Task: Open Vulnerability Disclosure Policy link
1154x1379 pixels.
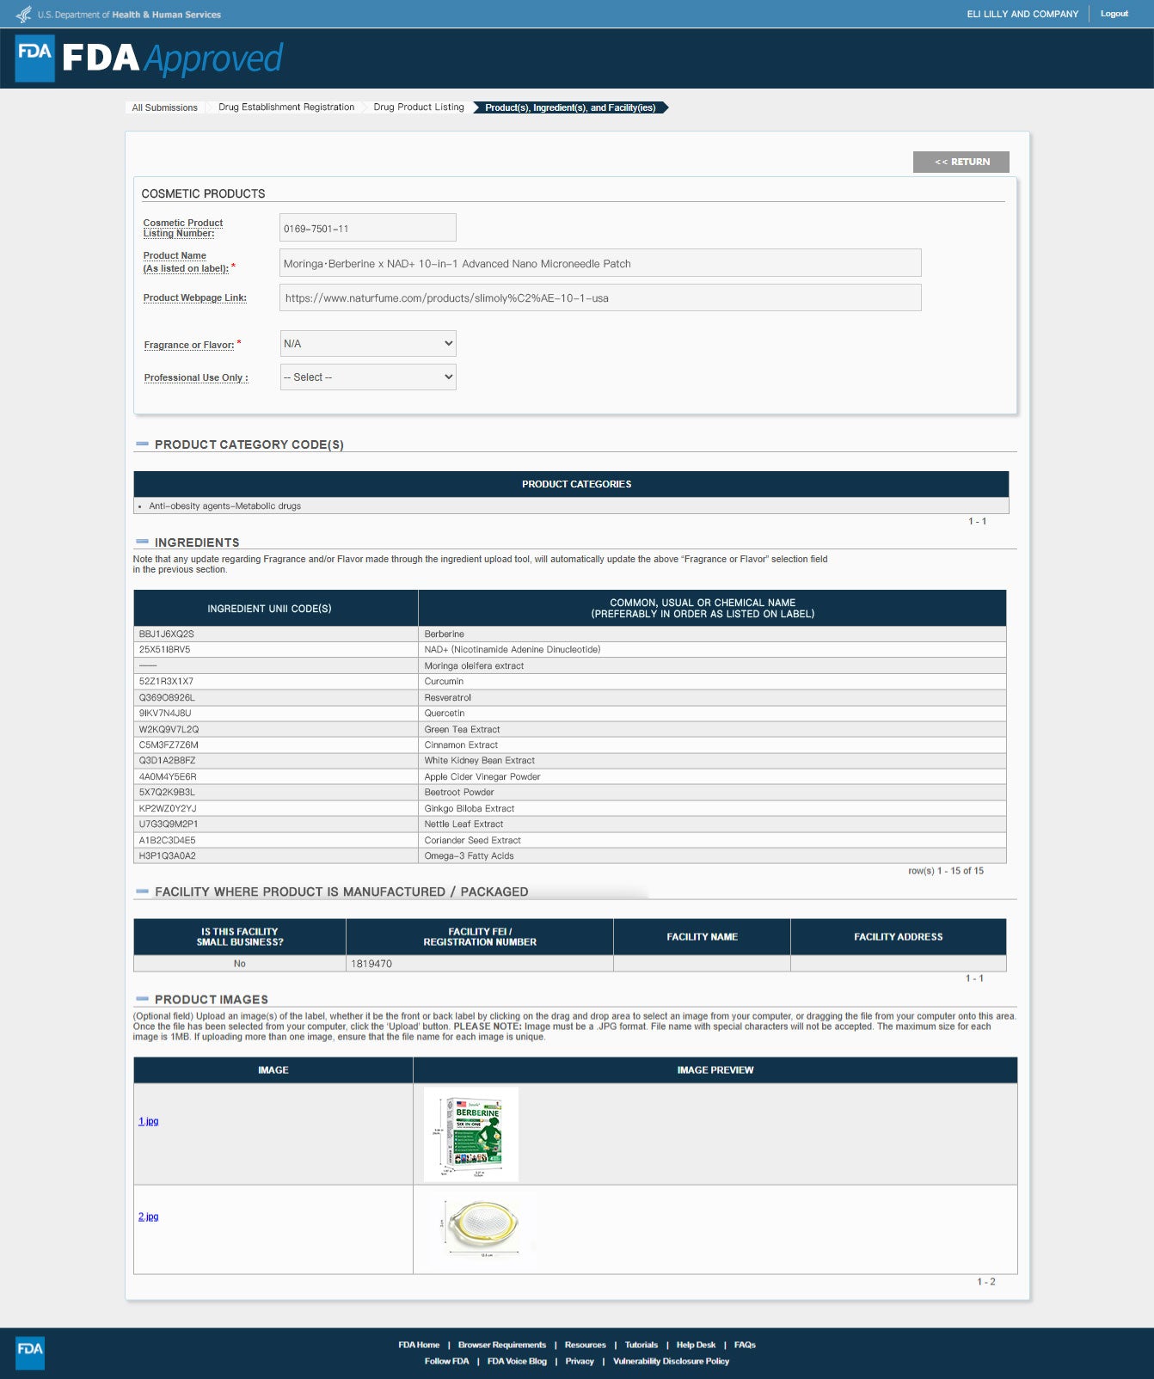Action: point(671,1361)
